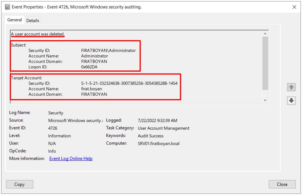This screenshot has height=195, width=302.
Task: Click the target Security ID SID value
Action: point(129,83)
